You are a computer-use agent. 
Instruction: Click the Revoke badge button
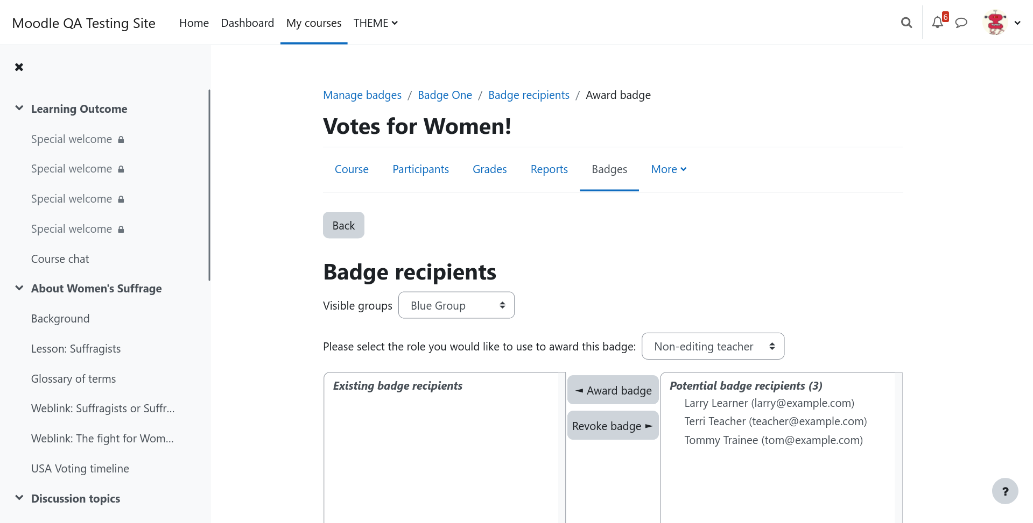click(x=613, y=426)
